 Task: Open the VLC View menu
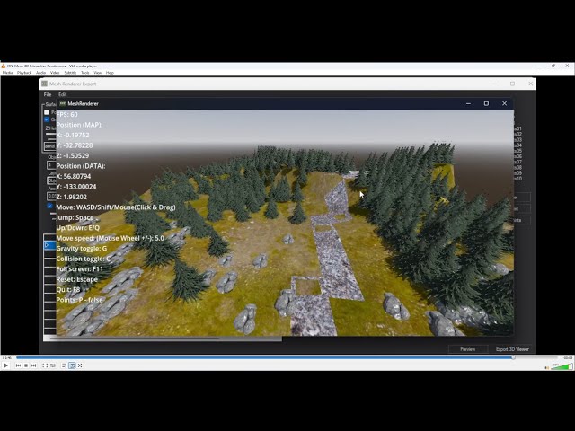click(98, 73)
